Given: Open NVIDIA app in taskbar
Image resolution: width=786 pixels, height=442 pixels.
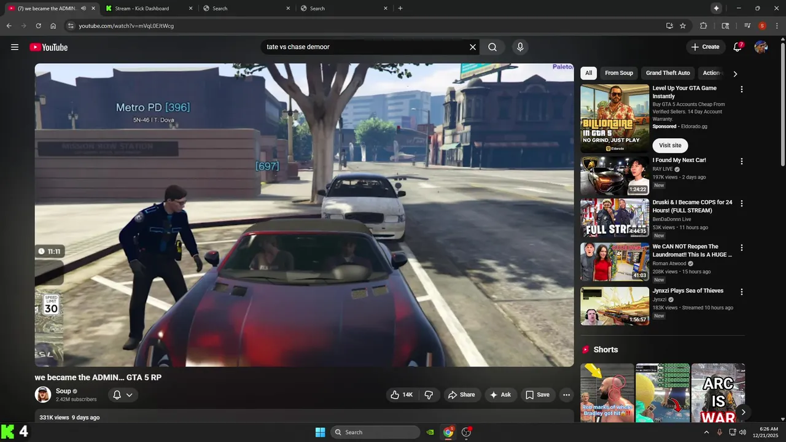Looking at the screenshot, I should 430,432.
